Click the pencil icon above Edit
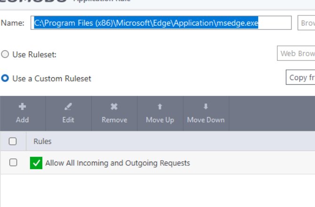315x207 pixels. (x=68, y=106)
